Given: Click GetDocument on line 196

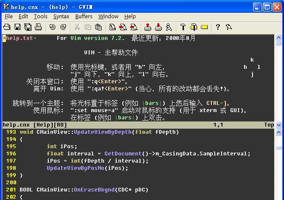Looking at the screenshot, I should [x=123, y=154].
